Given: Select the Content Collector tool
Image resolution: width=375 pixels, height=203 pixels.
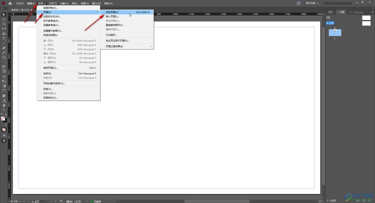Looking at the screenshot, I should point(4,33).
